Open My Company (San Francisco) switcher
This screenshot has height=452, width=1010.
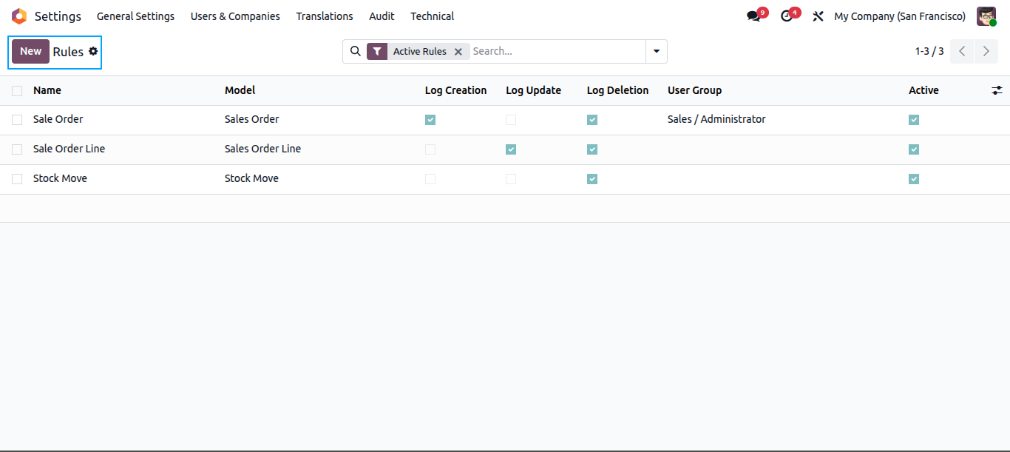coord(900,16)
